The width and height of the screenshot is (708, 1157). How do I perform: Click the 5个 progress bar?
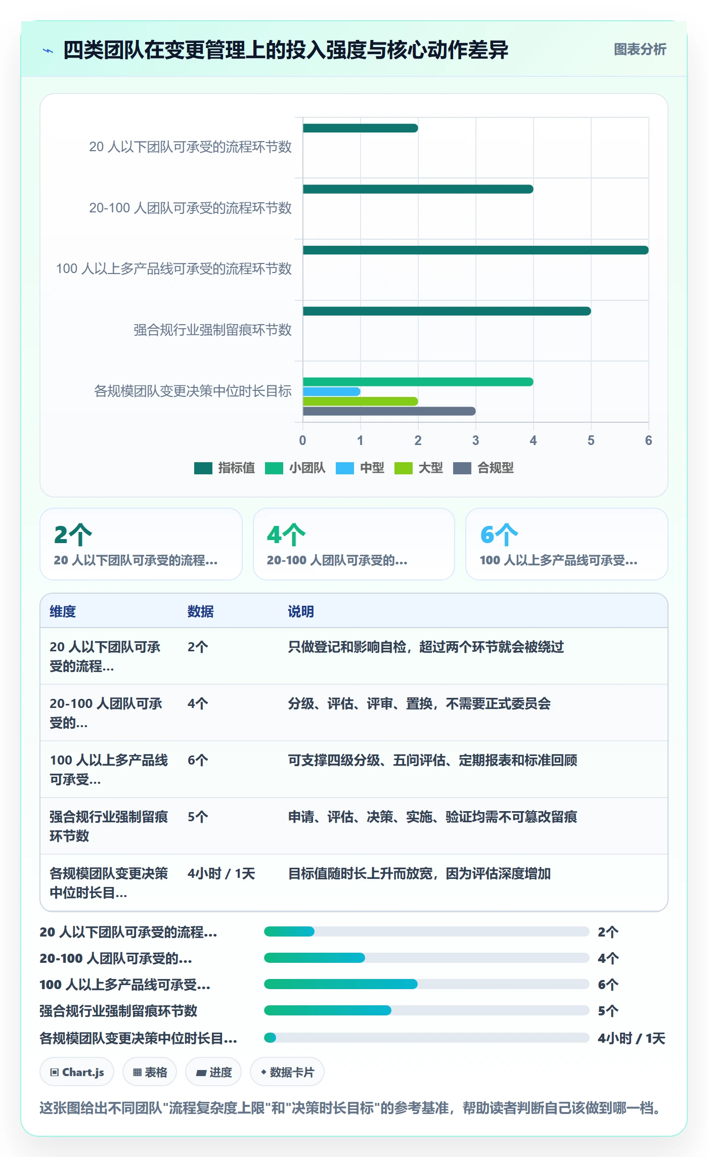coord(426,1010)
